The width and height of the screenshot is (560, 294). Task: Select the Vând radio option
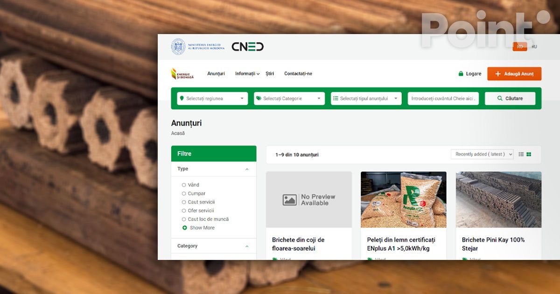click(184, 185)
